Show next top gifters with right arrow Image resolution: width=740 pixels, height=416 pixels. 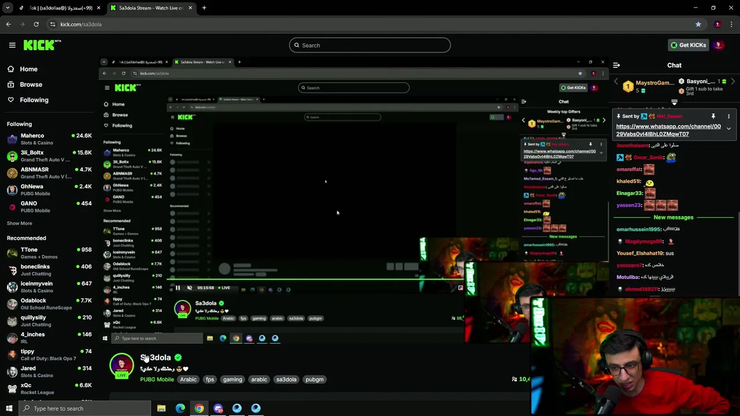[x=733, y=82]
